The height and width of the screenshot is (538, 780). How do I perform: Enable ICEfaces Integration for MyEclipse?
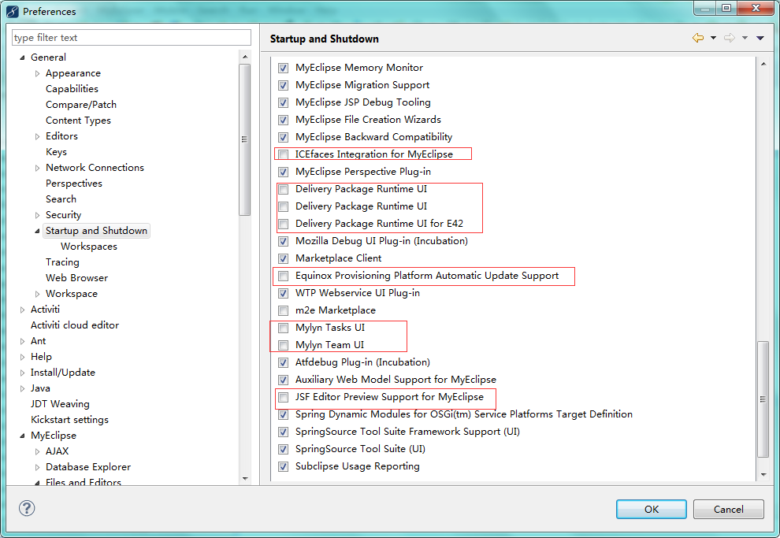click(283, 154)
